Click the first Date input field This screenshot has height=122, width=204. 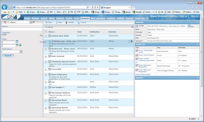point(9,42)
